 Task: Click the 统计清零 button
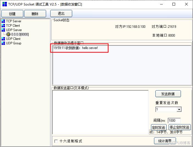point(165,141)
